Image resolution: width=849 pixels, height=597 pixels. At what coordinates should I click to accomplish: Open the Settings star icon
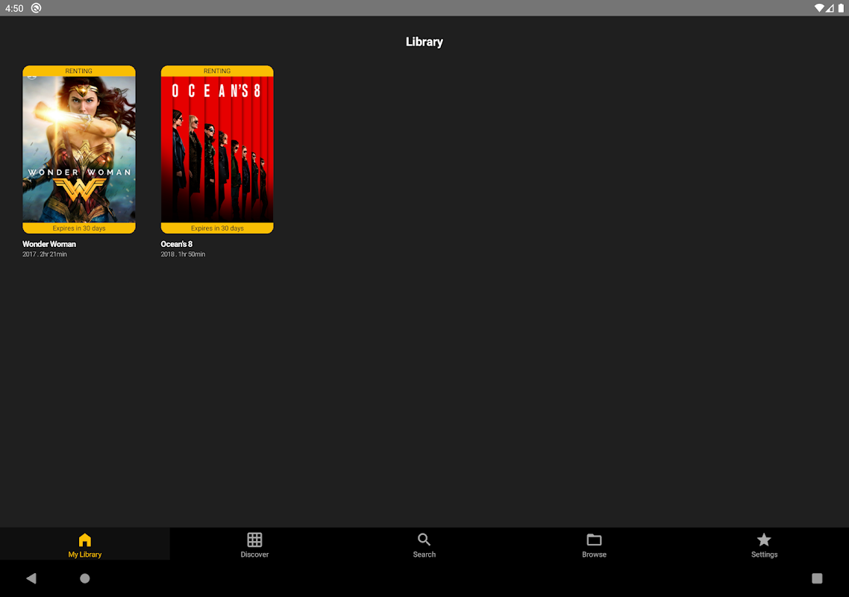tap(764, 540)
